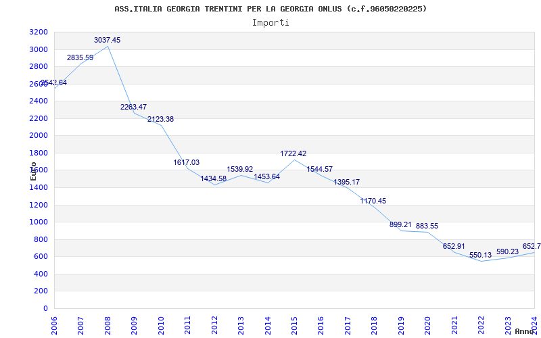Click y-axis tick label 3200
Screen dimensions: 541x338
[x=39, y=32]
